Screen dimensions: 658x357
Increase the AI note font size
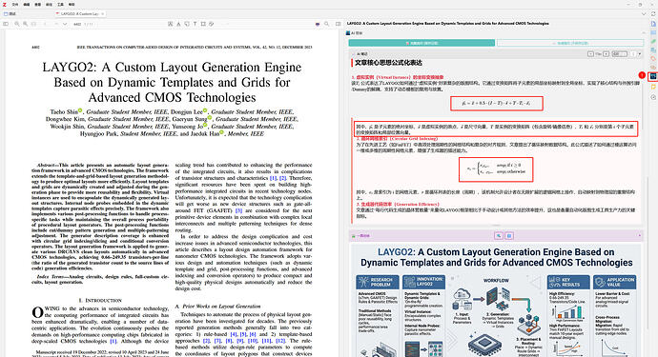click(x=606, y=54)
